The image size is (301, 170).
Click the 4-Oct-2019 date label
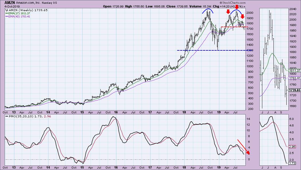[12, 6]
